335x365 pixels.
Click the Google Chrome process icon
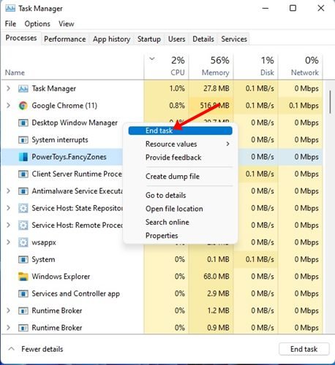point(23,106)
